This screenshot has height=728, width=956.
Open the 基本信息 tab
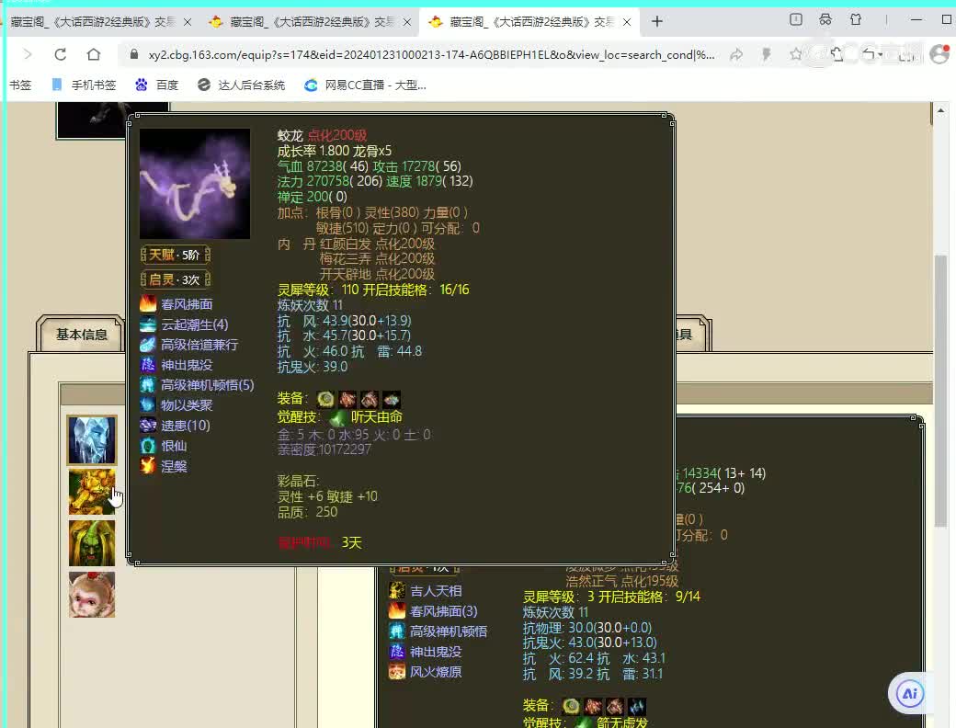(81, 334)
